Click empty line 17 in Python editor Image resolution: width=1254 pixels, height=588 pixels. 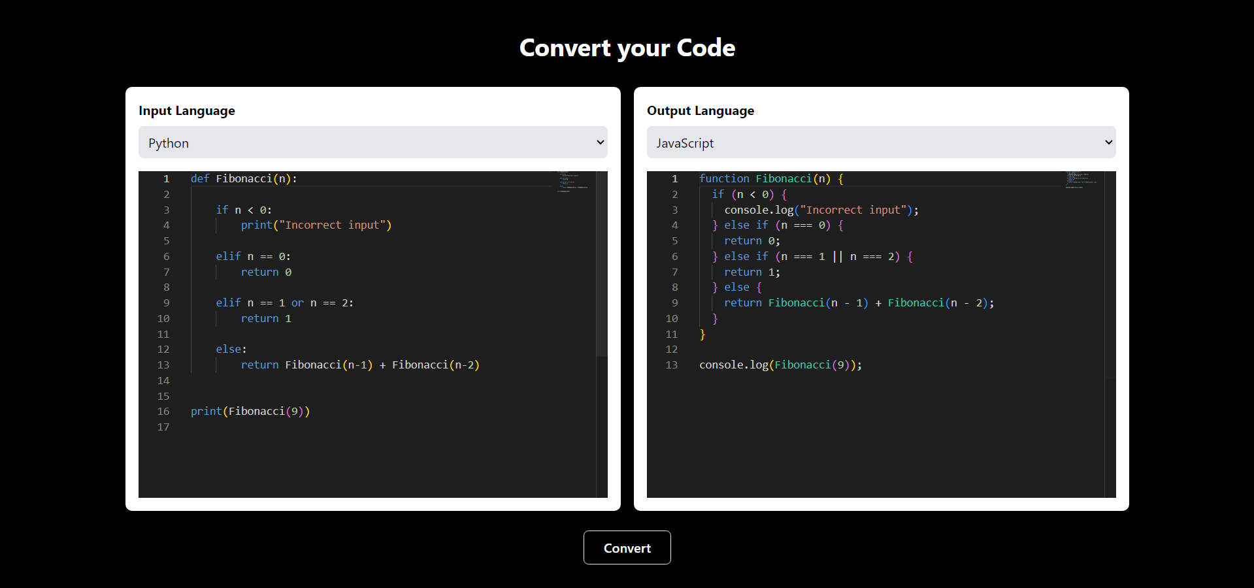pyautogui.click(x=327, y=427)
